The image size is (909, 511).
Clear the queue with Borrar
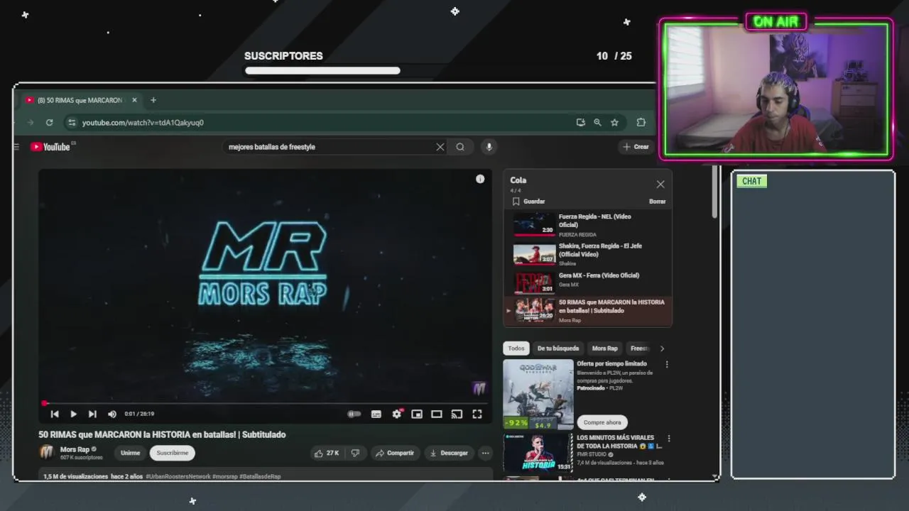point(657,202)
